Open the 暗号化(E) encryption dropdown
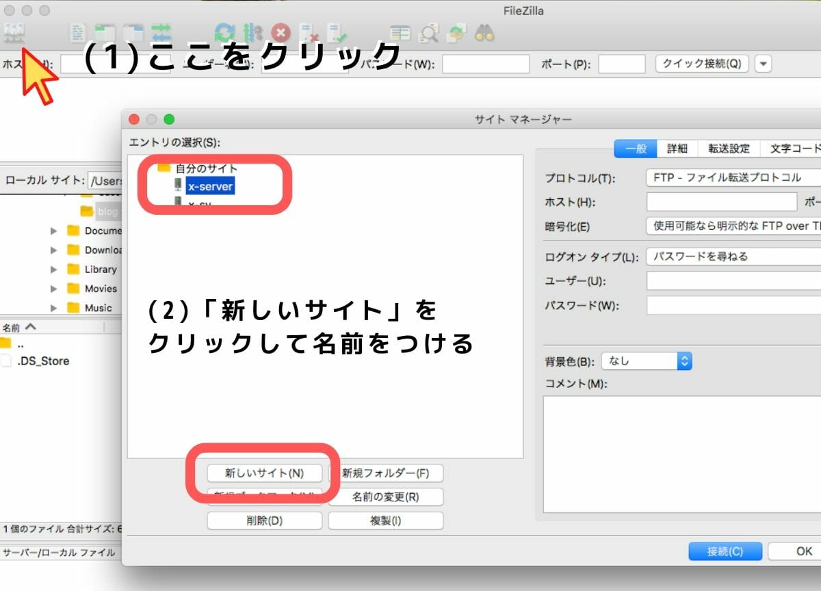This screenshot has height=591, width=821. pos(733,226)
